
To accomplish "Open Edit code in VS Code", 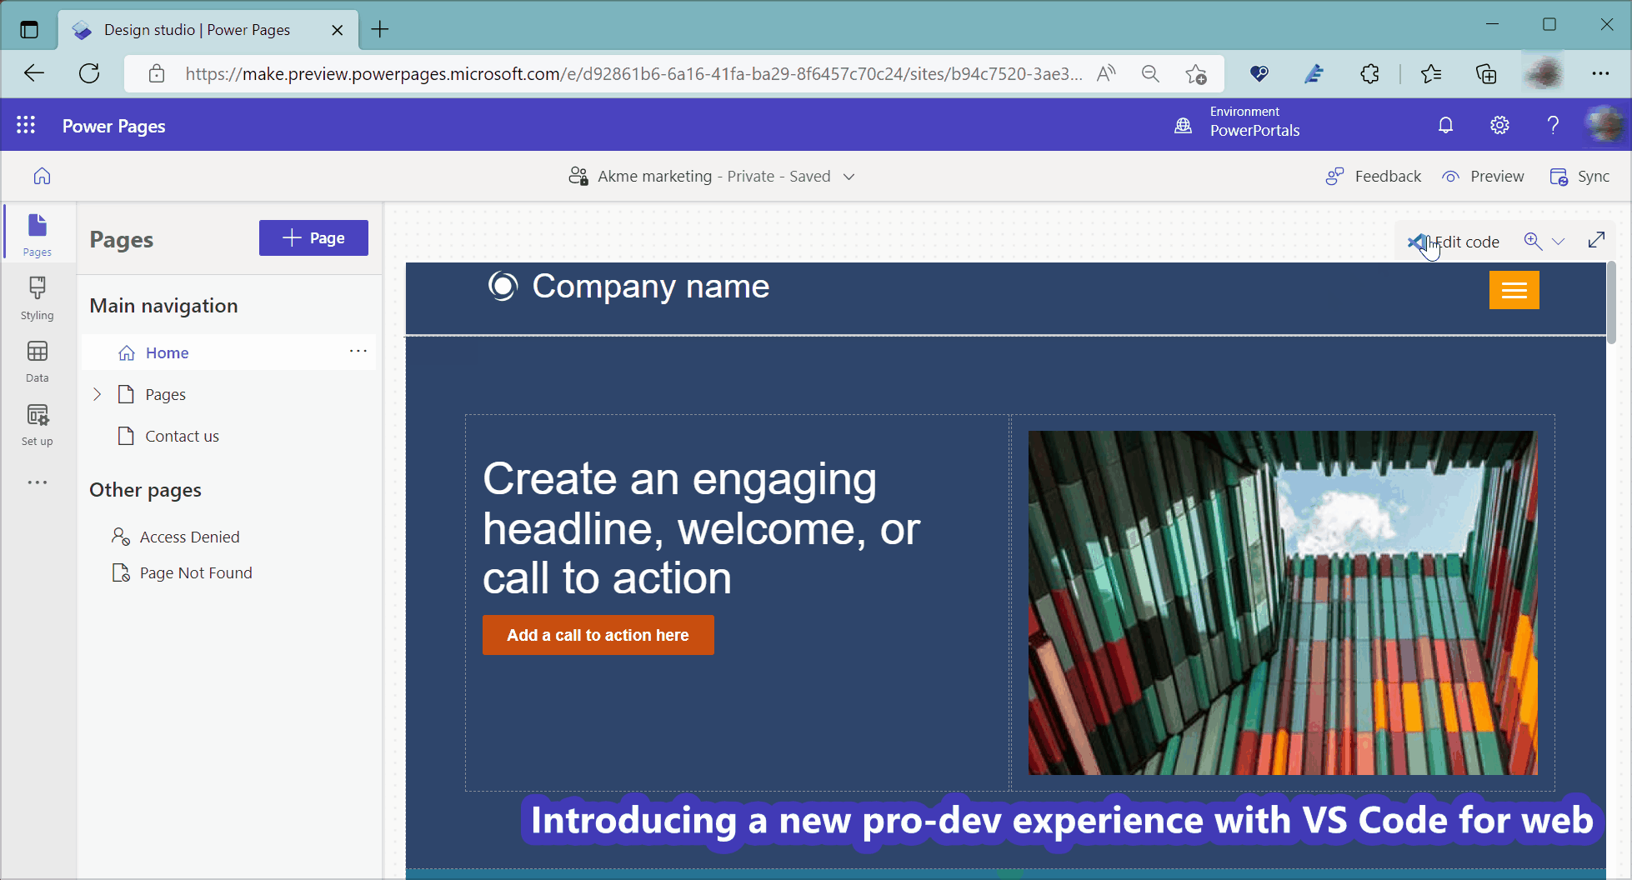I will pyautogui.click(x=1463, y=242).
